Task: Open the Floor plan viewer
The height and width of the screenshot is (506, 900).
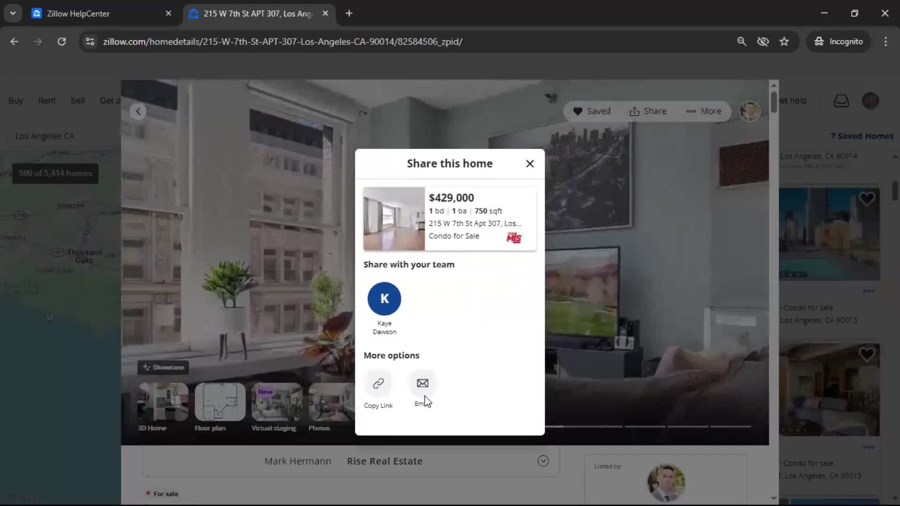Action: pyautogui.click(x=219, y=402)
